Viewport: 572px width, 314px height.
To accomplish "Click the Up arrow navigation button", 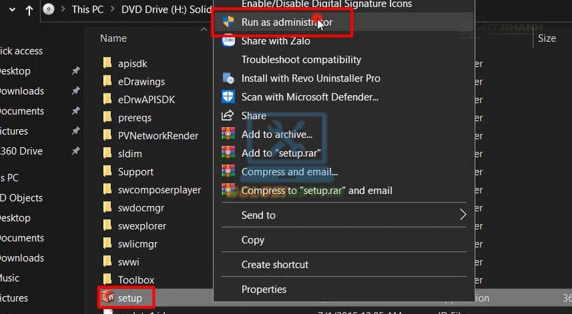I will click(29, 10).
